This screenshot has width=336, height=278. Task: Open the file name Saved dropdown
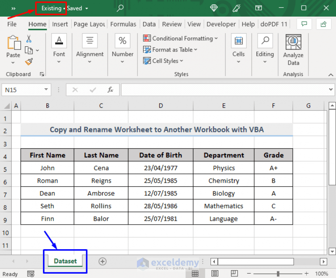pyautogui.click(x=87, y=9)
